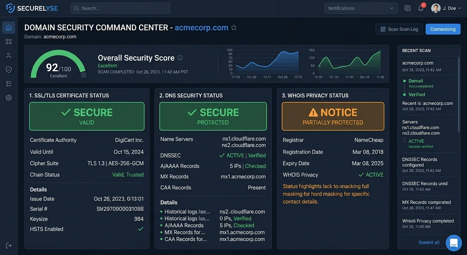The height and width of the screenshot is (255, 467).
Task: Open the WHois Privacy completed entry
Action: click(428, 223)
